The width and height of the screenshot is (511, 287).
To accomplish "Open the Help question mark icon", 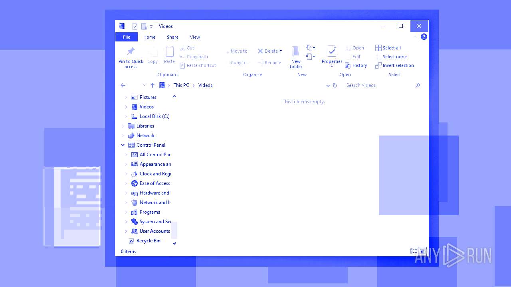I will pyautogui.click(x=424, y=37).
